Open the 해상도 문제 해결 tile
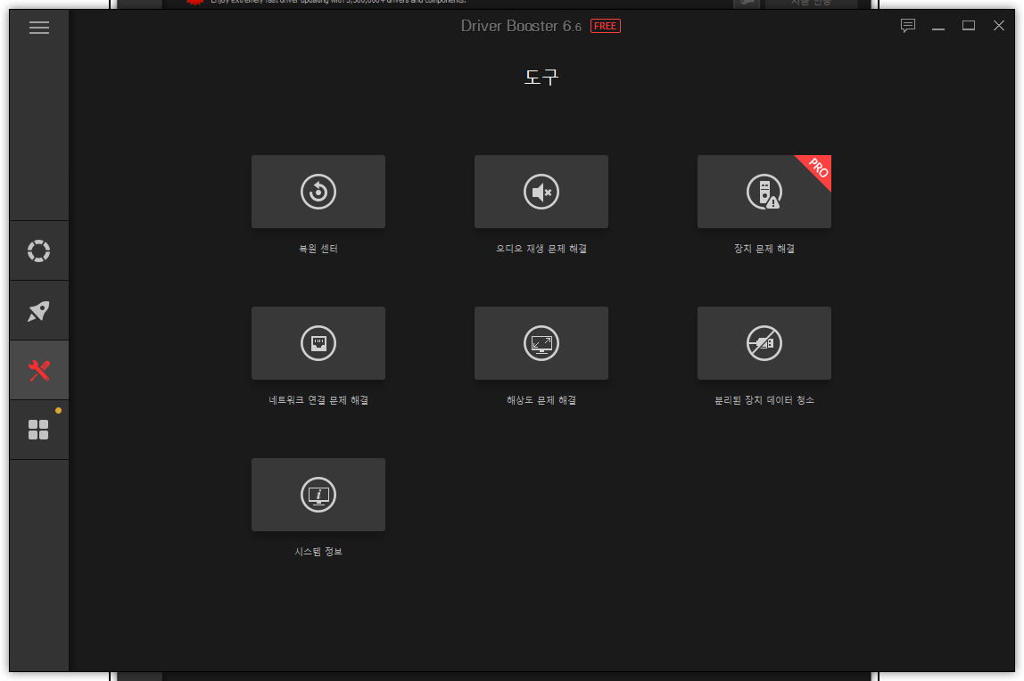Viewport: 1024px width, 681px height. click(x=541, y=343)
